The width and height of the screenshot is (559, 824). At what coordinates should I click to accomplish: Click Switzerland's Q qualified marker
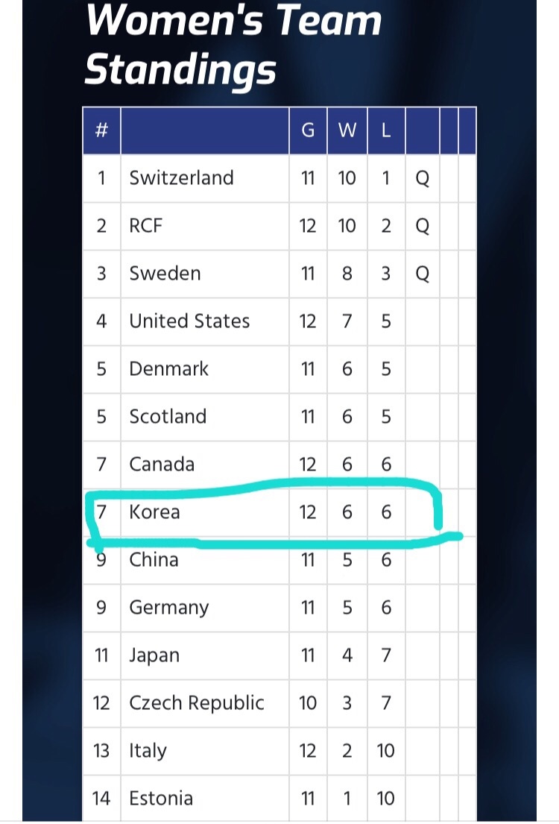point(423,179)
